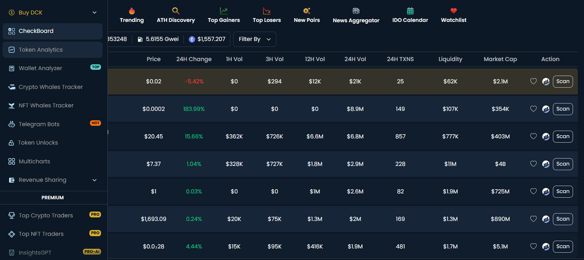The width and height of the screenshot is (584, 260).
Task: Scan the token with $5.1M market cap
Action: pyautogui.click(x=563, y=246)
